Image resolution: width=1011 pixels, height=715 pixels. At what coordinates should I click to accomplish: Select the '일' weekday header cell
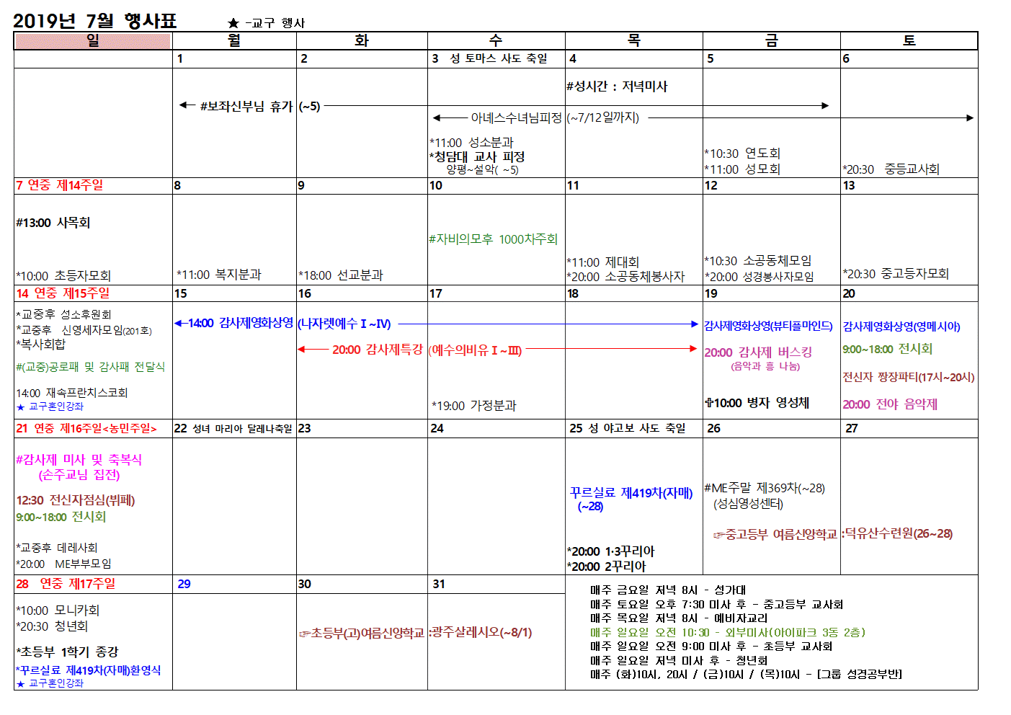tap(93, 40)
